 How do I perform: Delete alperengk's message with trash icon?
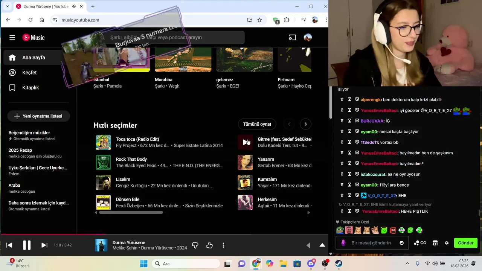[342, 100]
